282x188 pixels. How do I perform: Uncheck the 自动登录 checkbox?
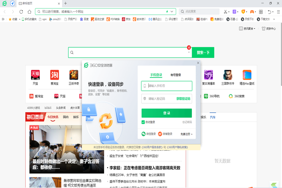coord(143,122)
